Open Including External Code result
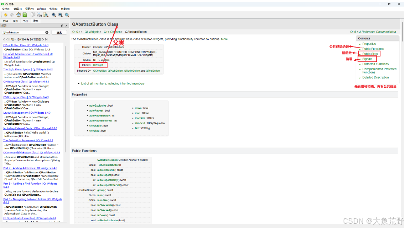This screenshot has width=405, height=228. (30, 128)
